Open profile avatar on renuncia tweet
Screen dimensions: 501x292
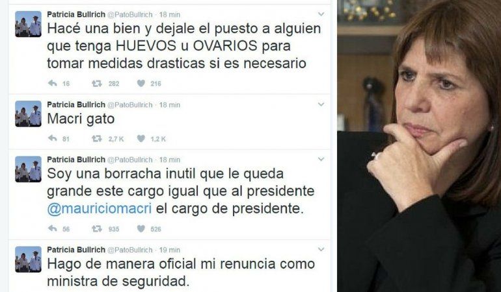(28, 259)
